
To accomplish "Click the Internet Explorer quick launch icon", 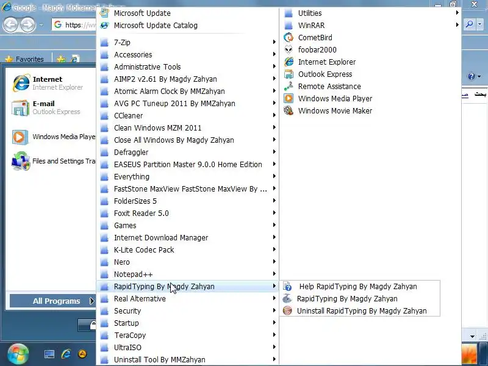I will coord(66,354).
